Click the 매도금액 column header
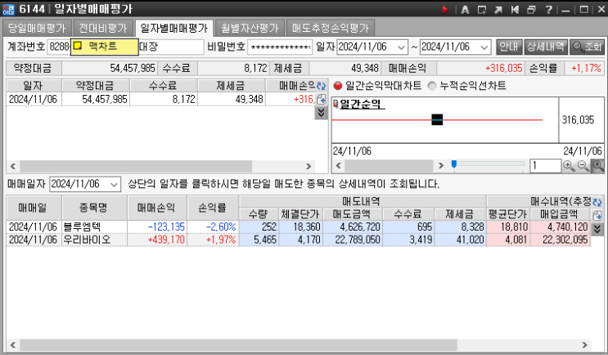 [x=352, y=214]
